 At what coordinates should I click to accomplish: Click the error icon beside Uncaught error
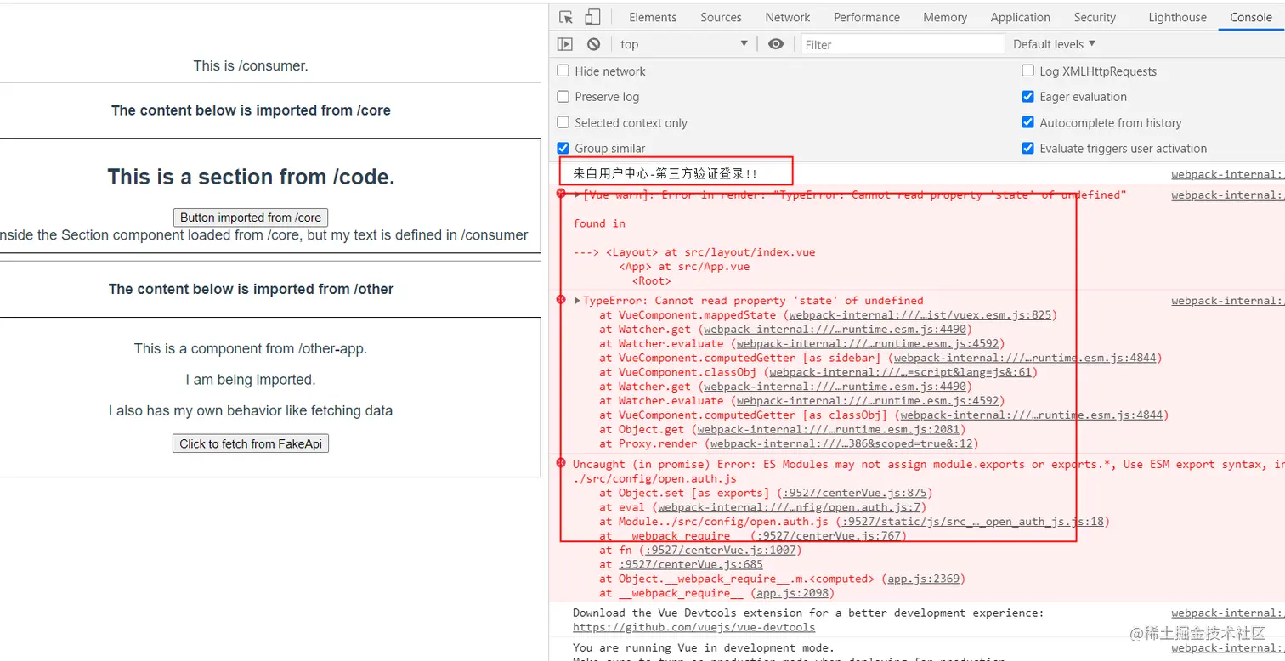point(560,464)
